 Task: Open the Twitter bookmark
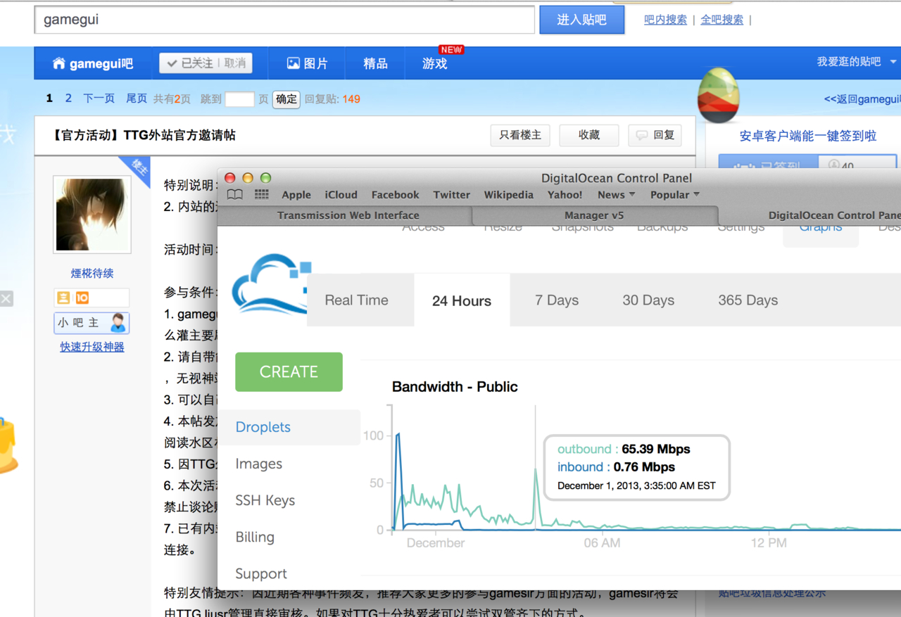pos(451,195)
